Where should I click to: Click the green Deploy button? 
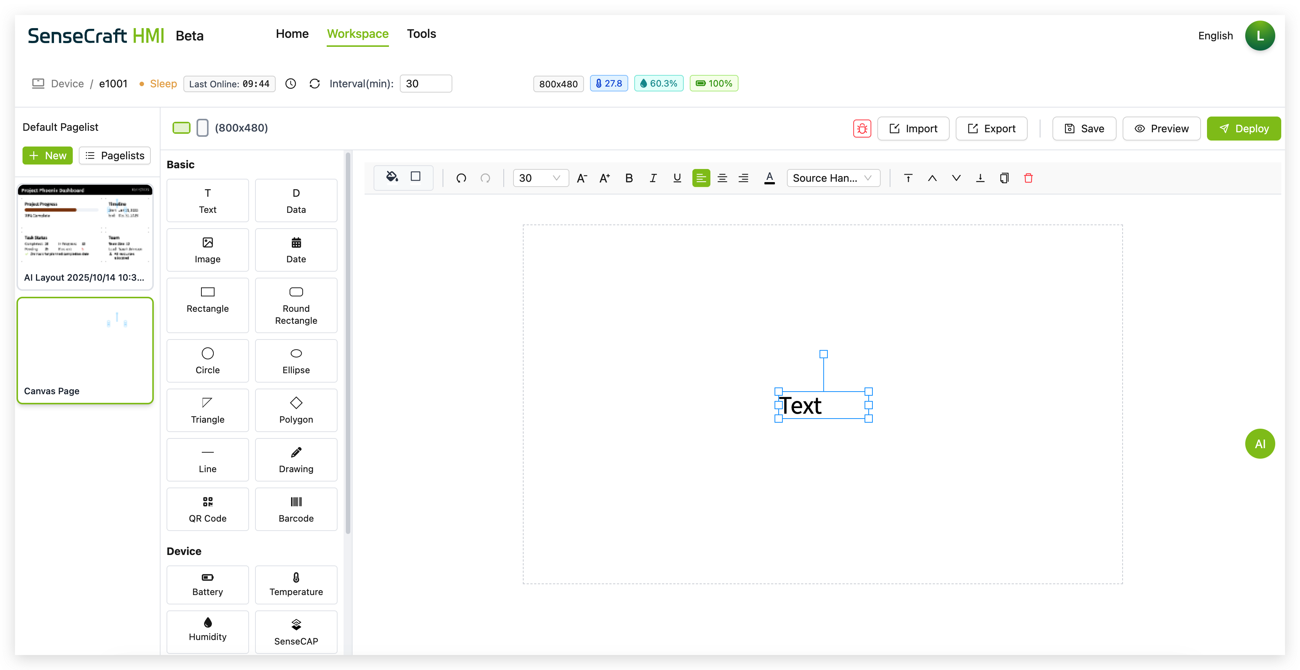[x=1243, y=129]
